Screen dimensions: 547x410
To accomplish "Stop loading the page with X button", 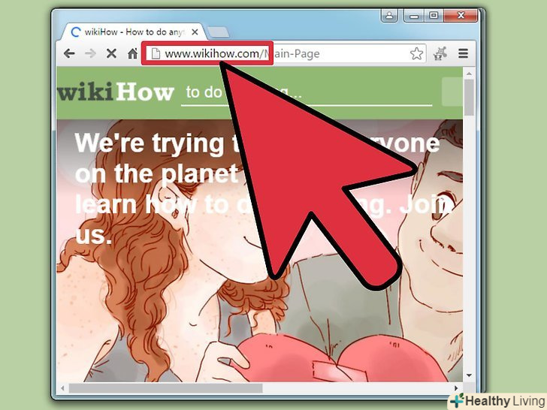I will (111, 53).
